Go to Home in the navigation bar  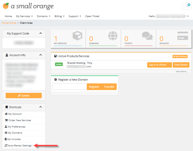click(x=8, y=16)
